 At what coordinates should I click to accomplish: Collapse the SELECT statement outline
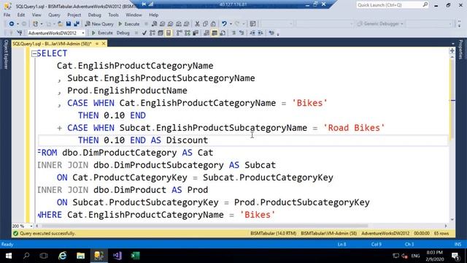click(34, 53)
